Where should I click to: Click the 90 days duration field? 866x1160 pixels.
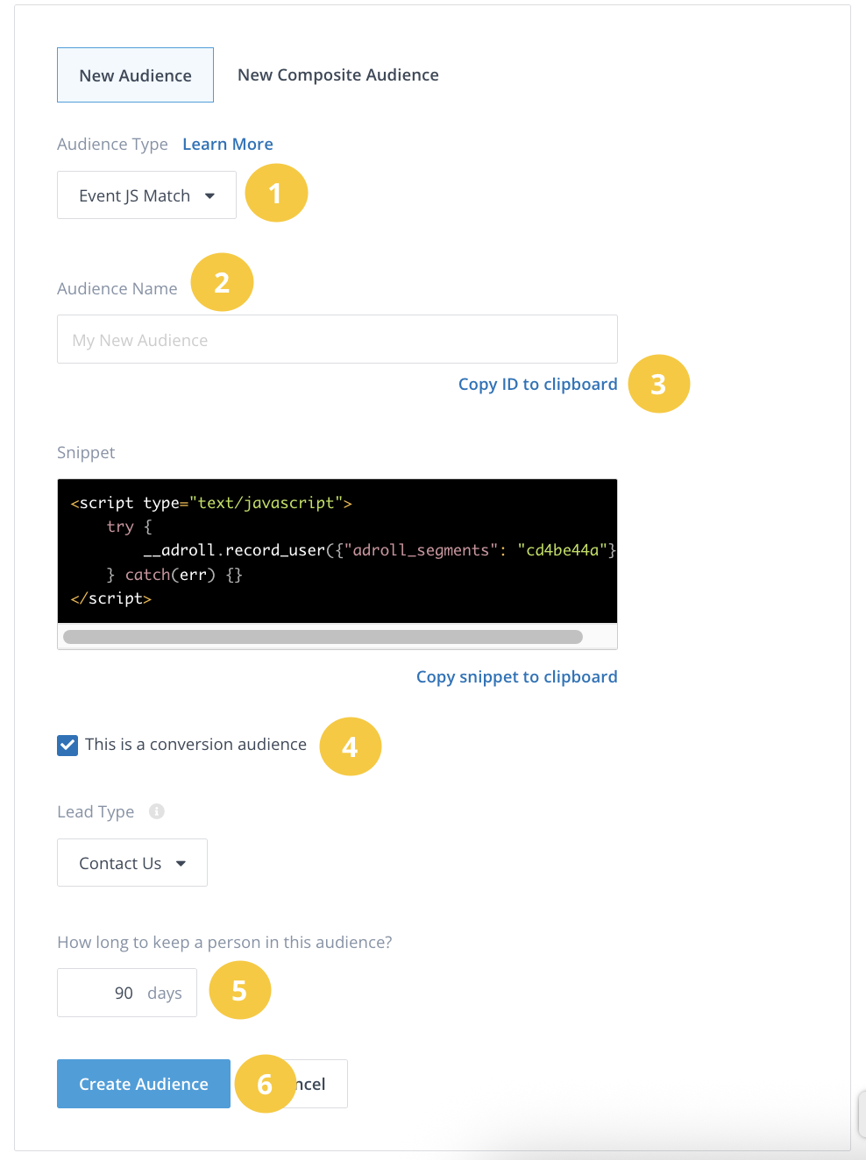[127, 993]
